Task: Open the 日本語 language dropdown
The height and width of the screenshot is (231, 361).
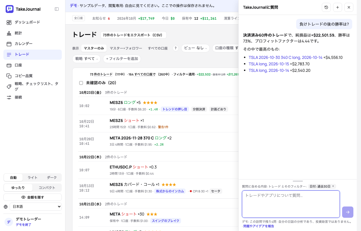Action: [36, 206]
